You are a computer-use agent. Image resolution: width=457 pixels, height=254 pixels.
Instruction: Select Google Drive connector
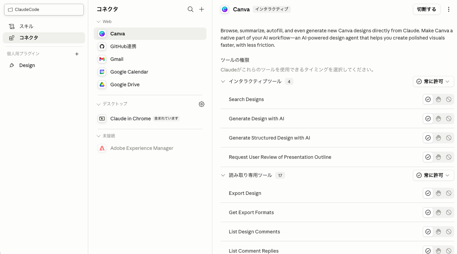(150, 85)
